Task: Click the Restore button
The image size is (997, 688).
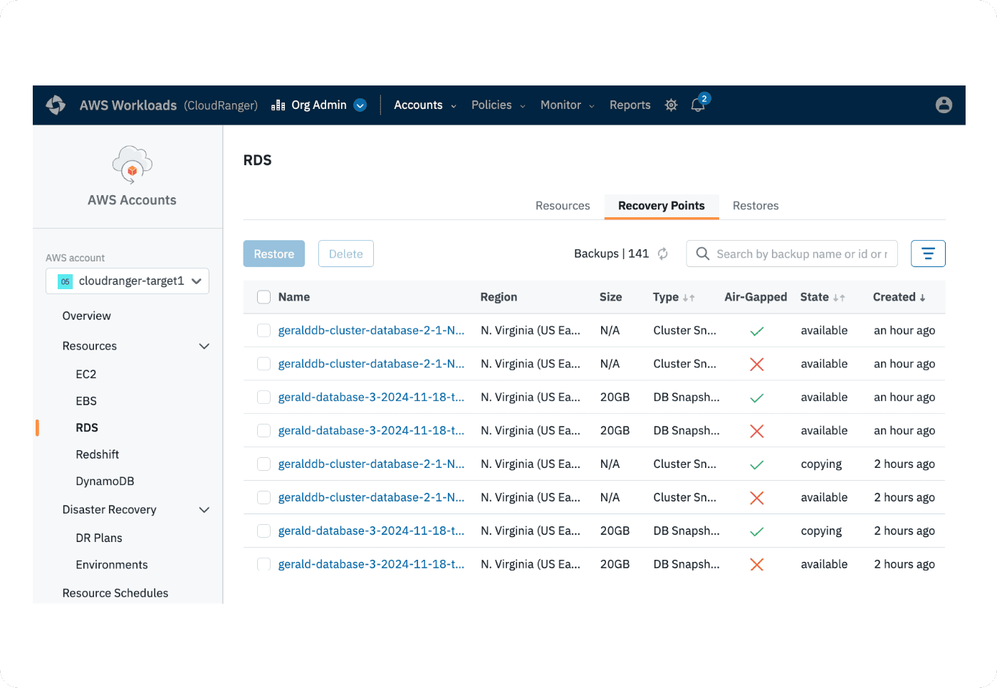Action: coord(273,254)
